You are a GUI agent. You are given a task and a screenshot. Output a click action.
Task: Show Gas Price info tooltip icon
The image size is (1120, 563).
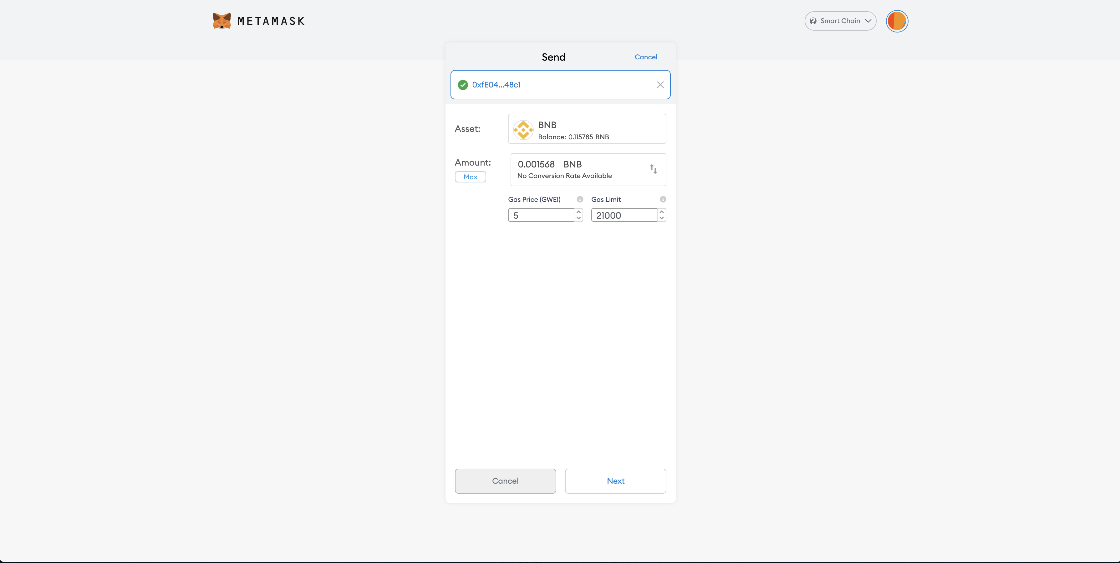pyautogui.click(x=580, y=199)
